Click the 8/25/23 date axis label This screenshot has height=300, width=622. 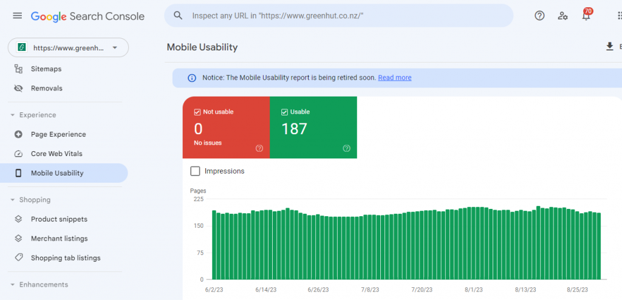(578, 290)
